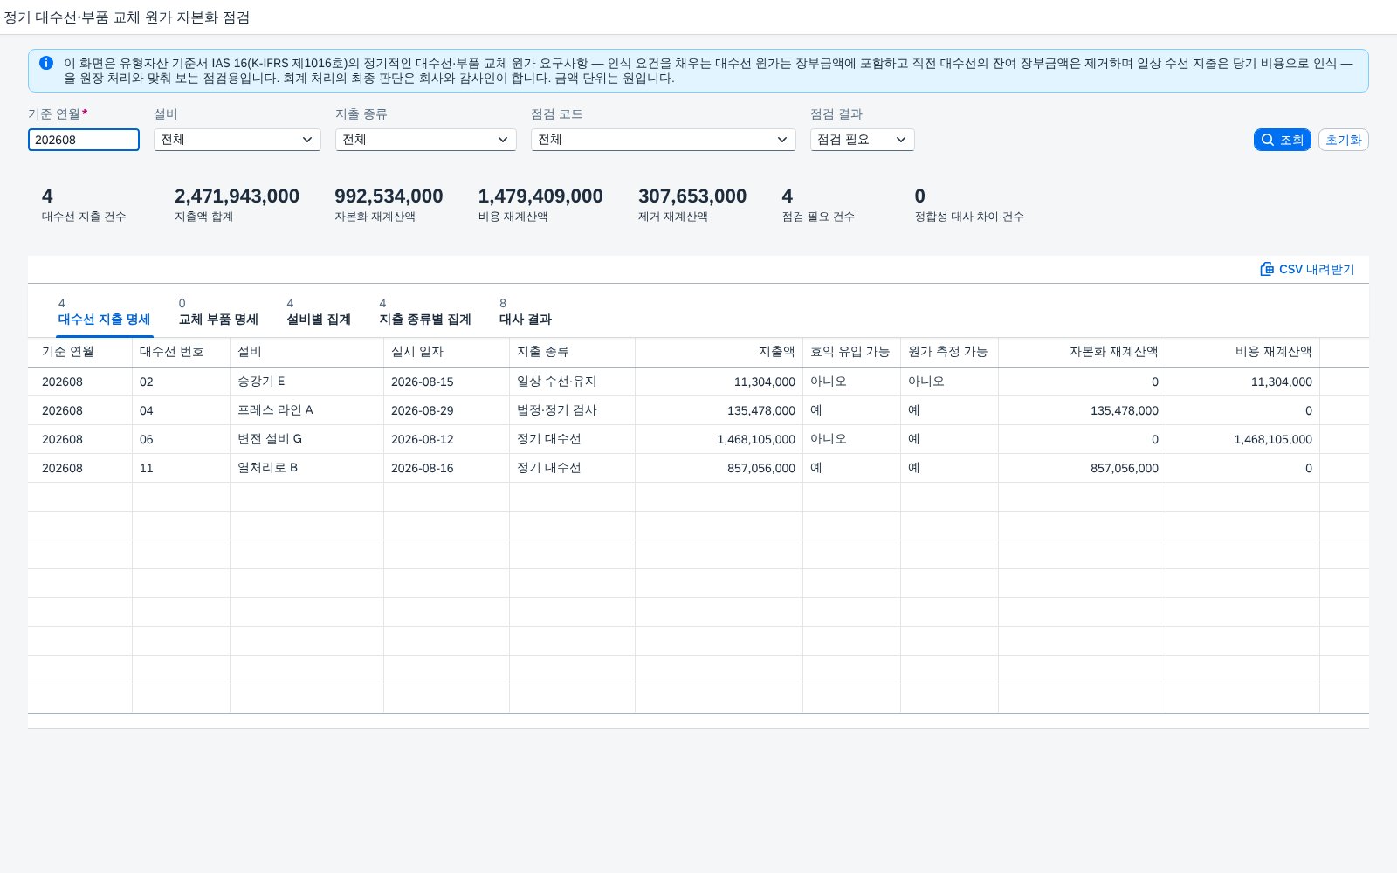Screen dimensions: 1397x873
Task: Click the 실시 일자 column header
Action: [447, 352]
